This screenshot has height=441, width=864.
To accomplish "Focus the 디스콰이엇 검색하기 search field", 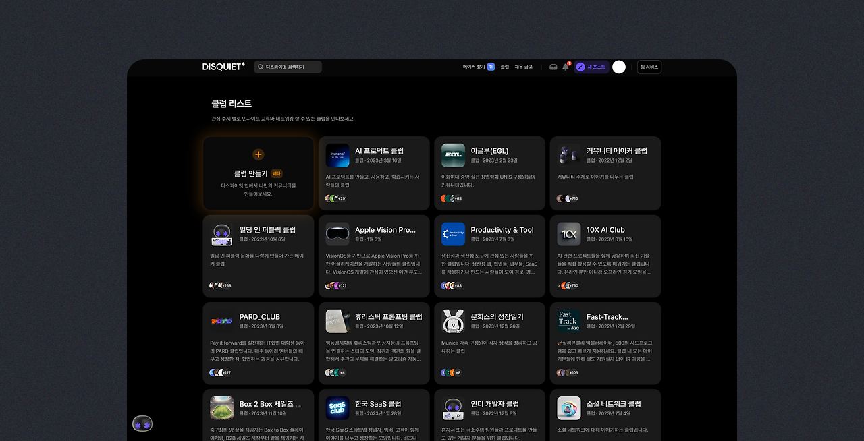I will (x=288, y=67).
